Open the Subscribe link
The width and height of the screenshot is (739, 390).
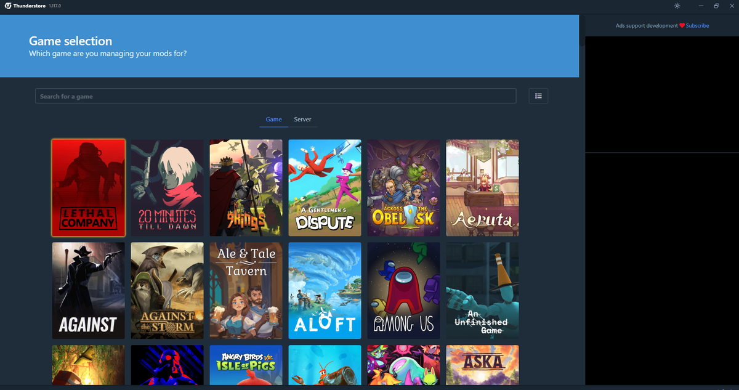(697, 26)
